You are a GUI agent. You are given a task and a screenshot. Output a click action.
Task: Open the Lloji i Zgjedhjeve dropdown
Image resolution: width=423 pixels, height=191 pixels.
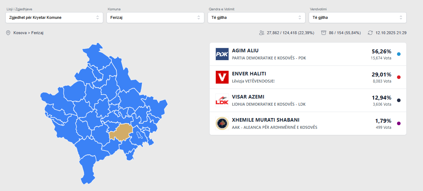pyautogui.click(x=54, y=17)
